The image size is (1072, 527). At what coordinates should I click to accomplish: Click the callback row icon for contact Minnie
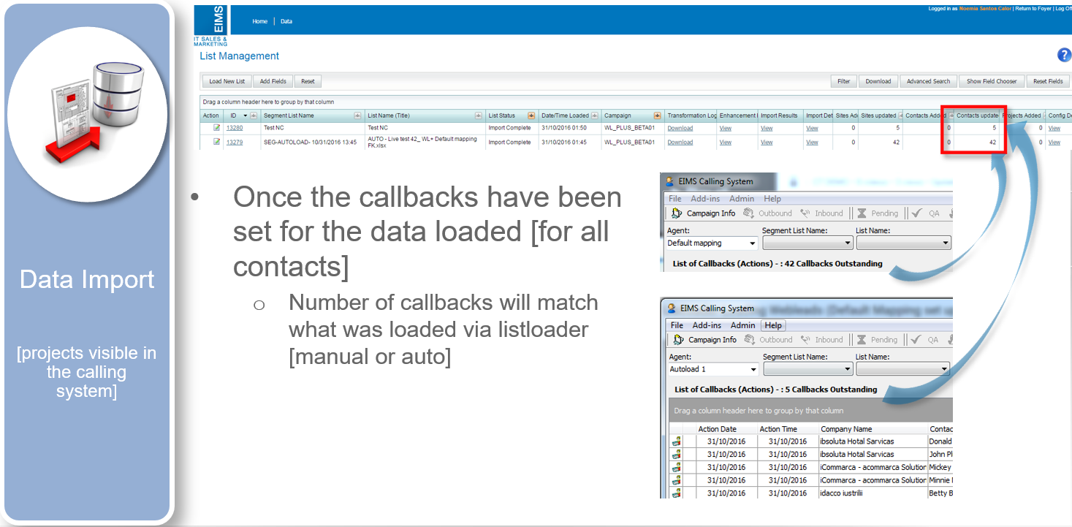[677, 481]
